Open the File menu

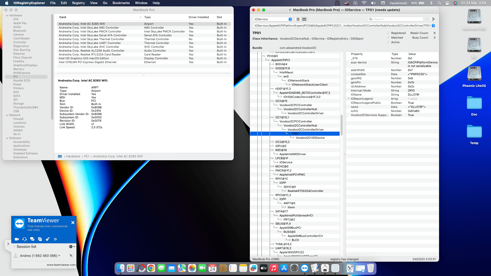(53, 3)
